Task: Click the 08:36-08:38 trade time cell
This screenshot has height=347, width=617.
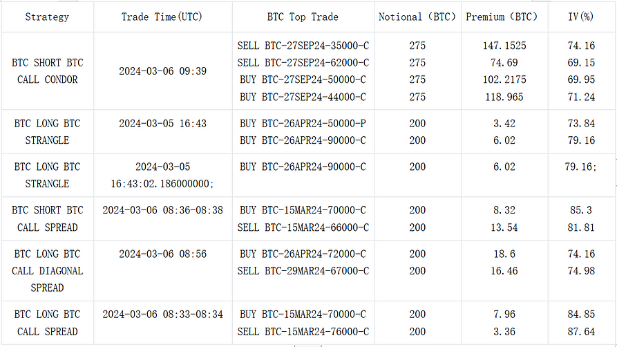Action: tap(162, 210)
